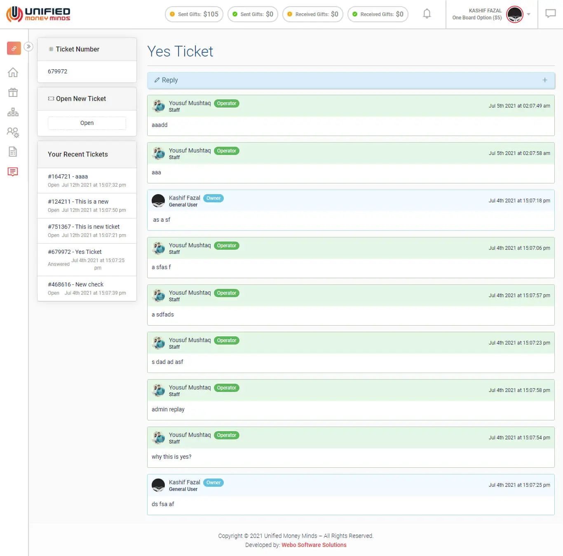The width and height of the screenshot is (563, 556).
Task: Open recent ticket #164721 - aaaa
Action: pyautogui.click(x=68, y=176)
